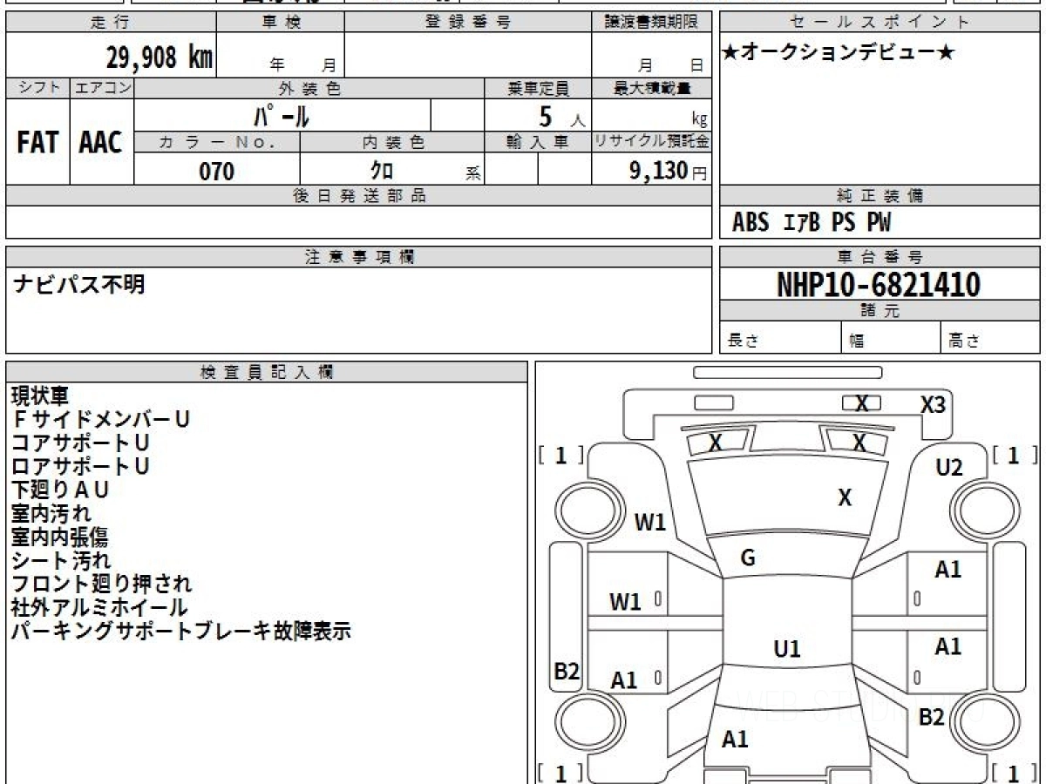The width and height of the screenshot is (1046, 784).
Task: Select the コアサポートU note line
Action: pyautogui.click(x=80, y=443)
